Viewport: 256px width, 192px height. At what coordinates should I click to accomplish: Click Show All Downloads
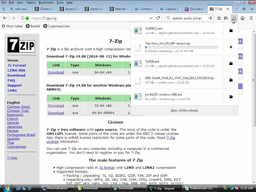coord(184,110)
